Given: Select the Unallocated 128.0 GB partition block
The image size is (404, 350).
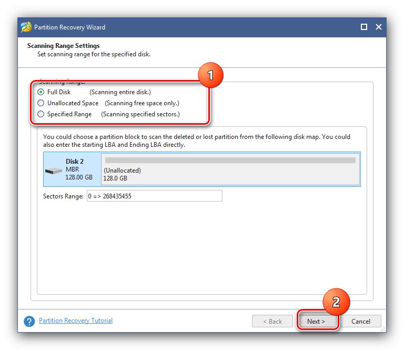Looking at the screenshot, I should [230, 169].
